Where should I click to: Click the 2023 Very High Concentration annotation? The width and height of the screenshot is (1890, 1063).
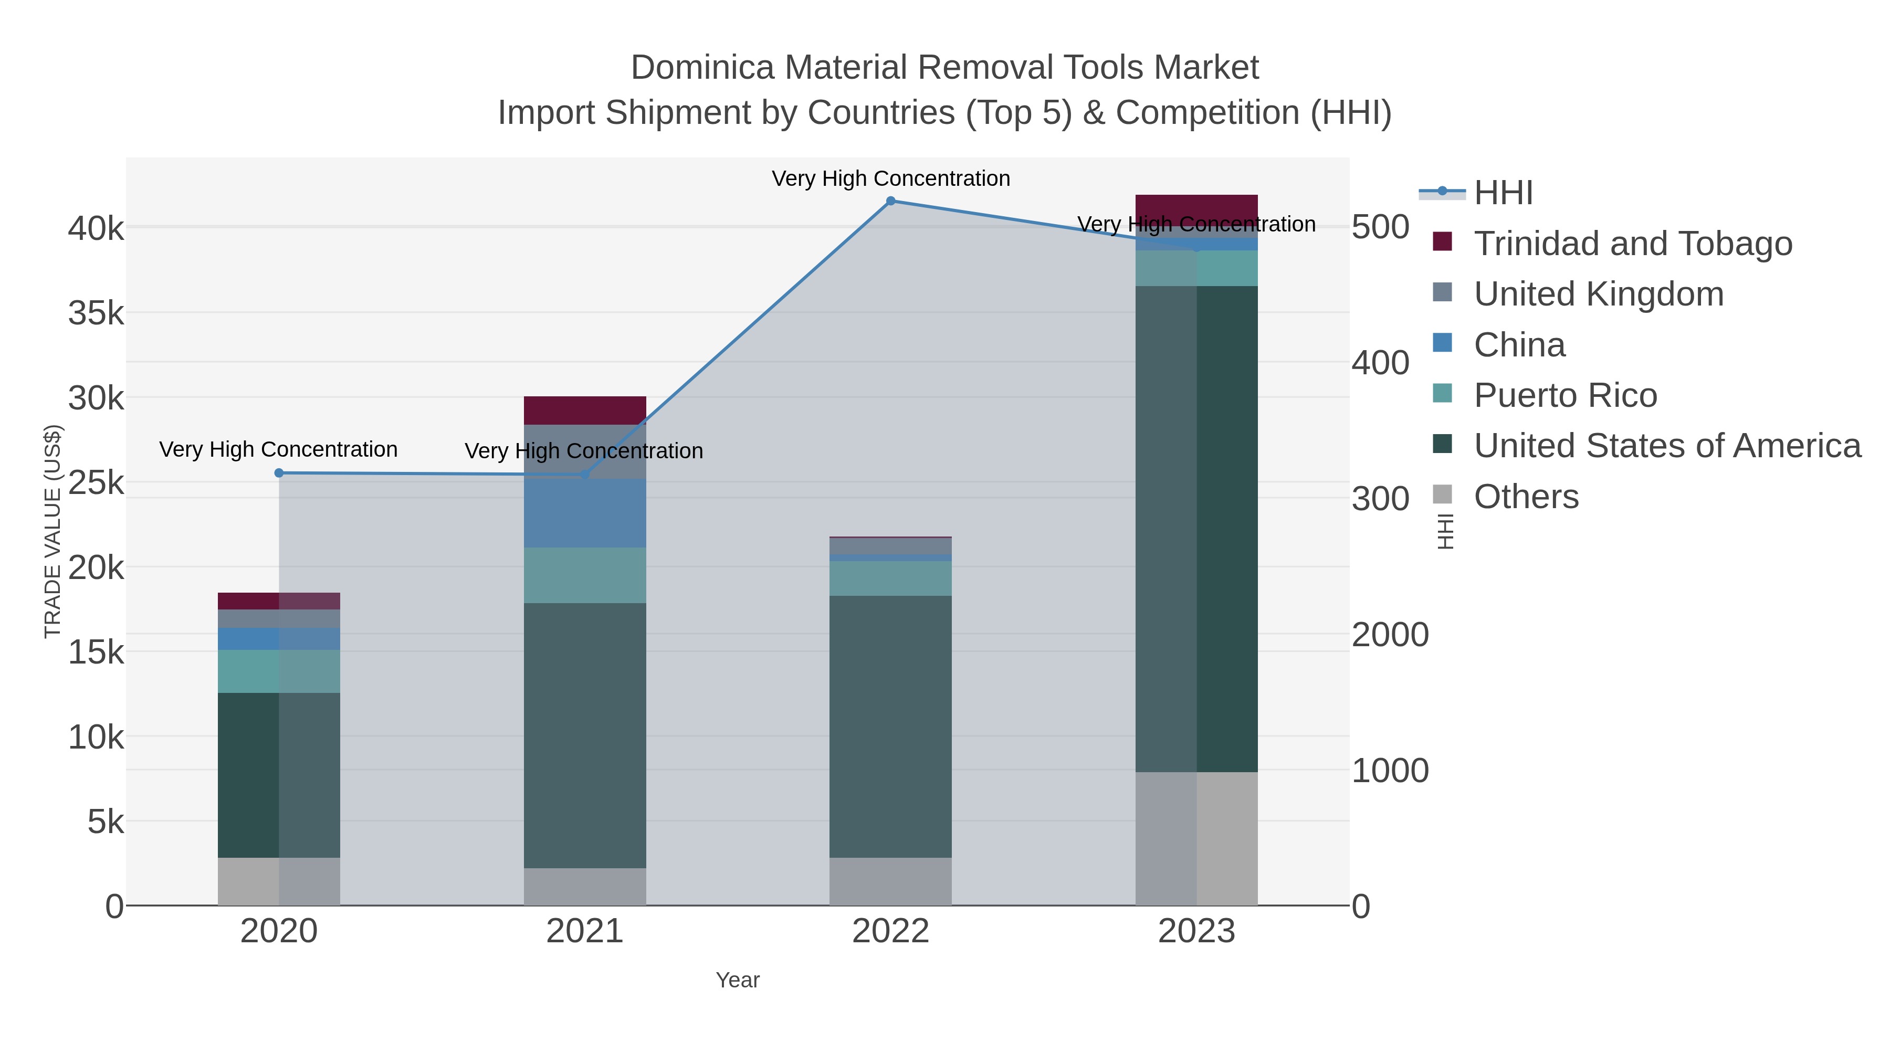tap(1196, 224)
